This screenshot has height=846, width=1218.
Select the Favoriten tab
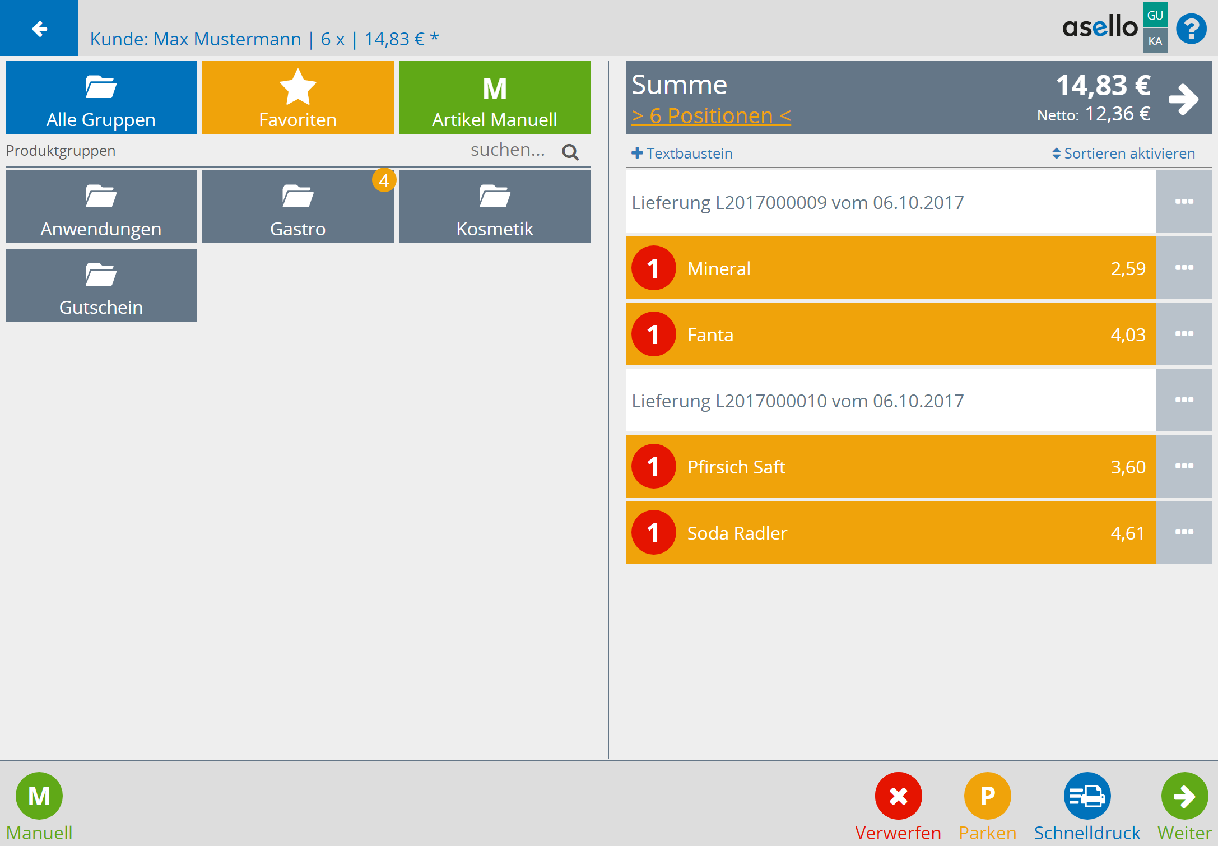point(297,97)
